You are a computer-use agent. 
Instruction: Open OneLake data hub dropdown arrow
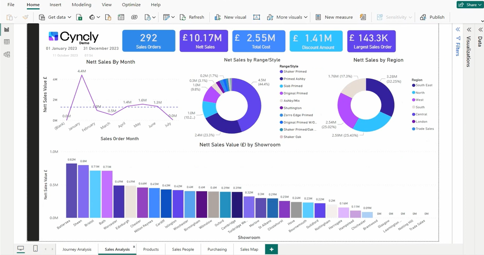98,17
